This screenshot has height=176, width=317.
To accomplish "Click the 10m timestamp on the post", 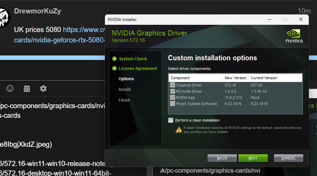I will (304, 11).
